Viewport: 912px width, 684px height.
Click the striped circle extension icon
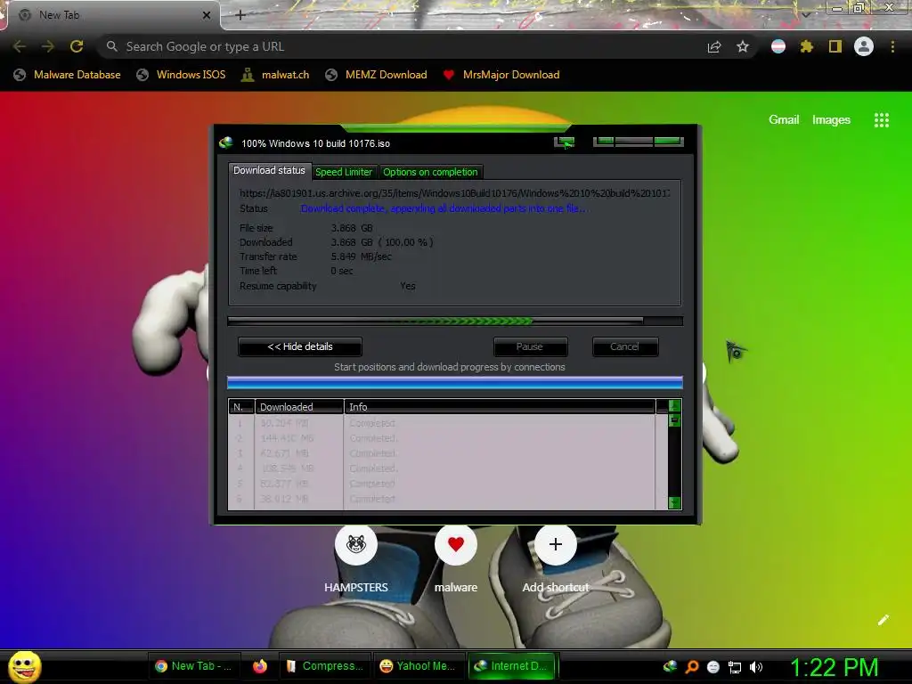(778, 46)
